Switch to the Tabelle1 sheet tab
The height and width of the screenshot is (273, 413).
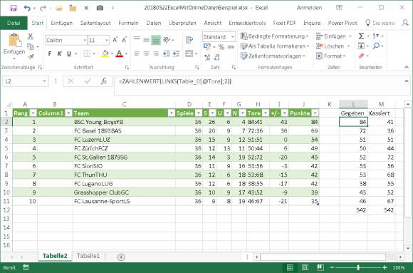tap(88, 256)
